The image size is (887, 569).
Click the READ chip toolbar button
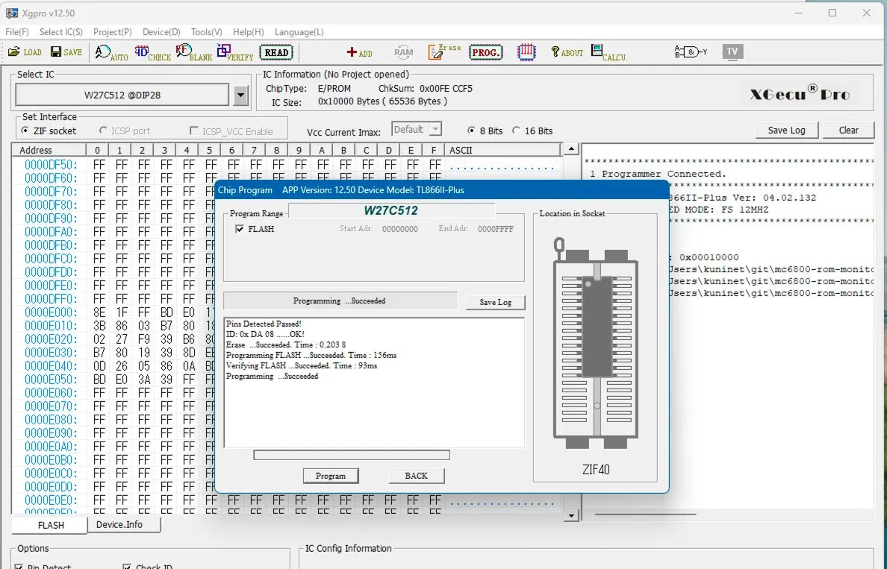tap(276, 52)
